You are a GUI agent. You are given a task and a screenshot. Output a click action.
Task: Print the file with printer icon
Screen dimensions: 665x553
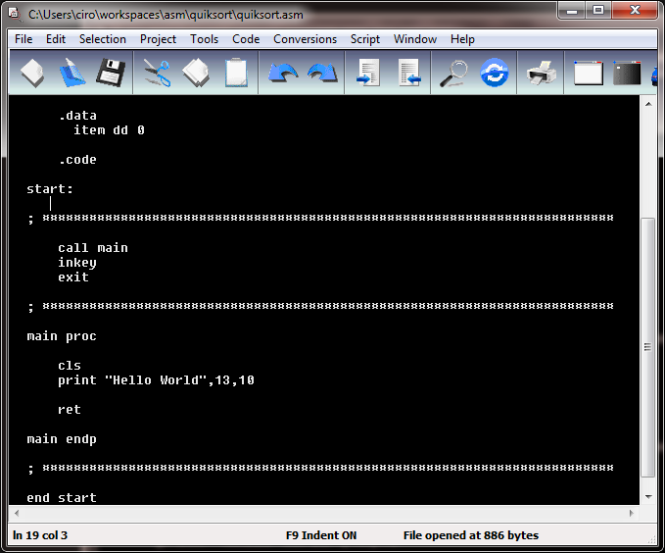coord(542,74)
